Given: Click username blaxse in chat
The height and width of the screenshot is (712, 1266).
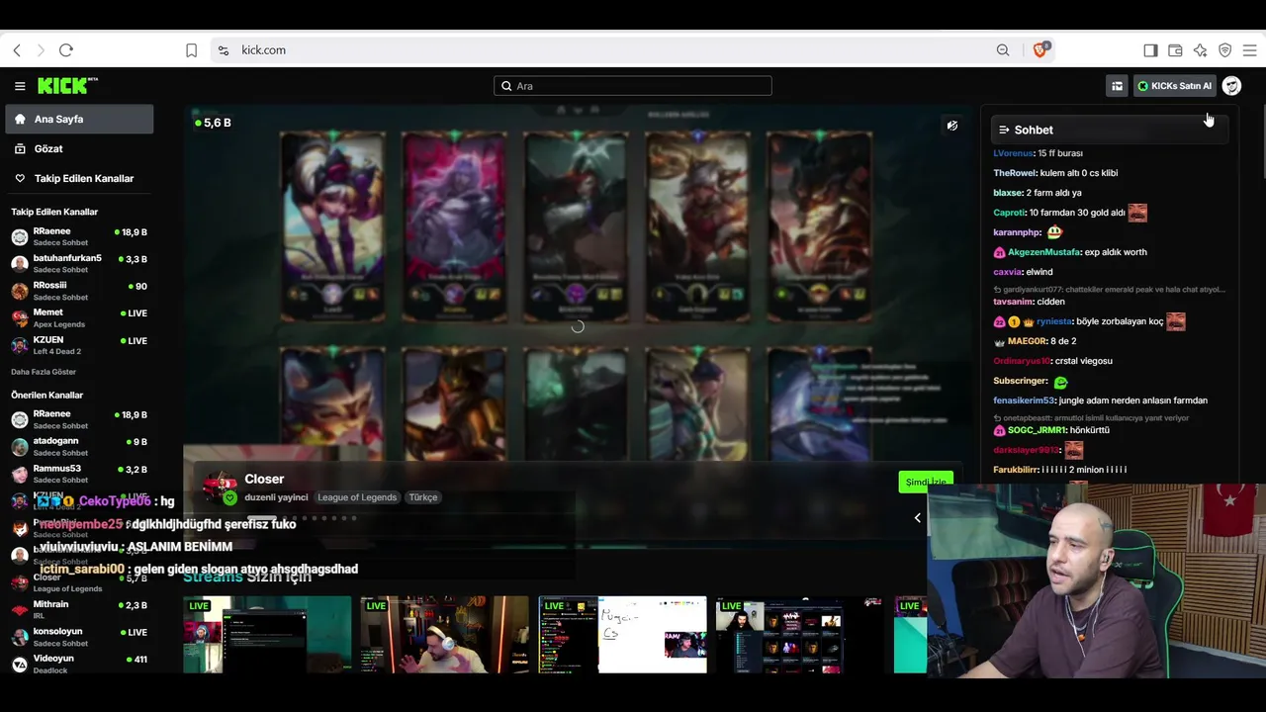Looking at the screenshot, I should (x=1008, y=193).
